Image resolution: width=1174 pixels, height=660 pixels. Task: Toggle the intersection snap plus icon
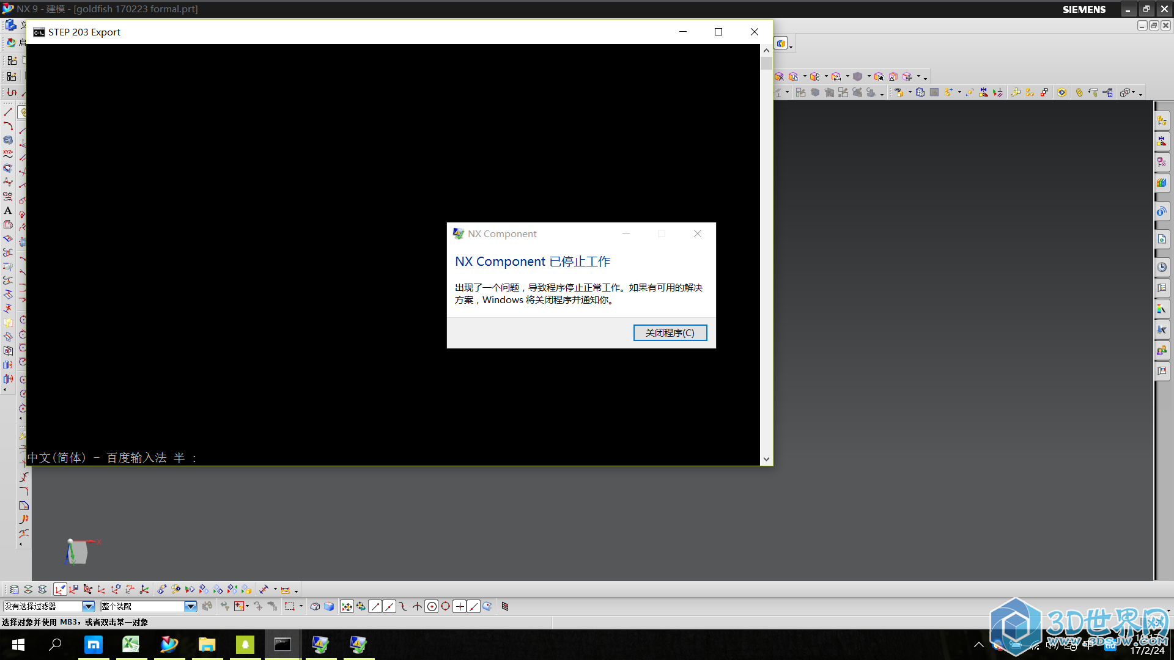460,606
